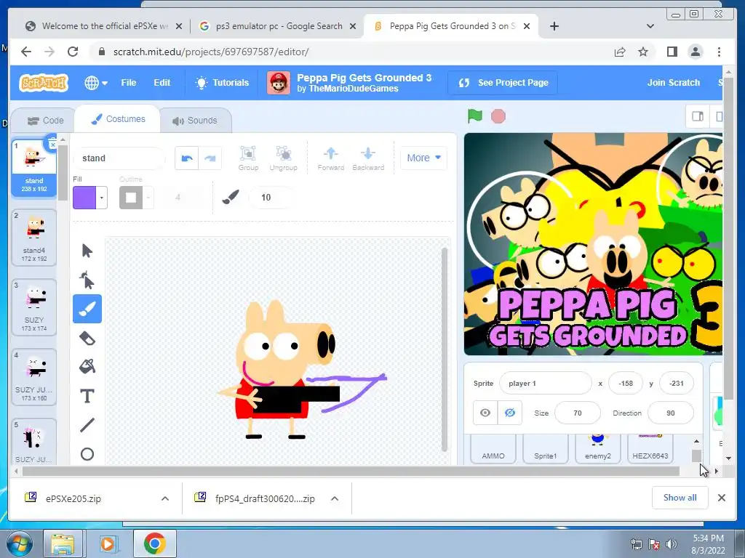Bookmark this page with the star
Viewport: 745px width, 558px height.
pyautogui.click(x=643, y=52)
